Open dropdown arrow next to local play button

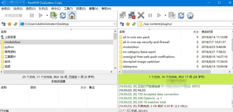47,15
